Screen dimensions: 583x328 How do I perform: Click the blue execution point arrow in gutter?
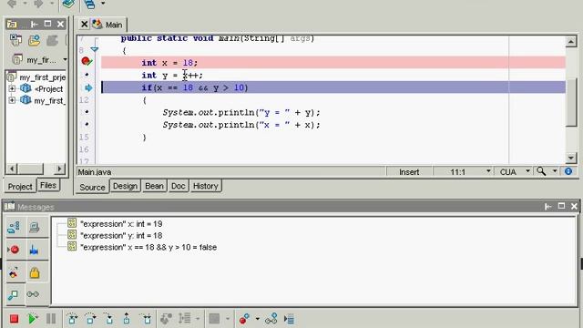click(x=88, y=87)
